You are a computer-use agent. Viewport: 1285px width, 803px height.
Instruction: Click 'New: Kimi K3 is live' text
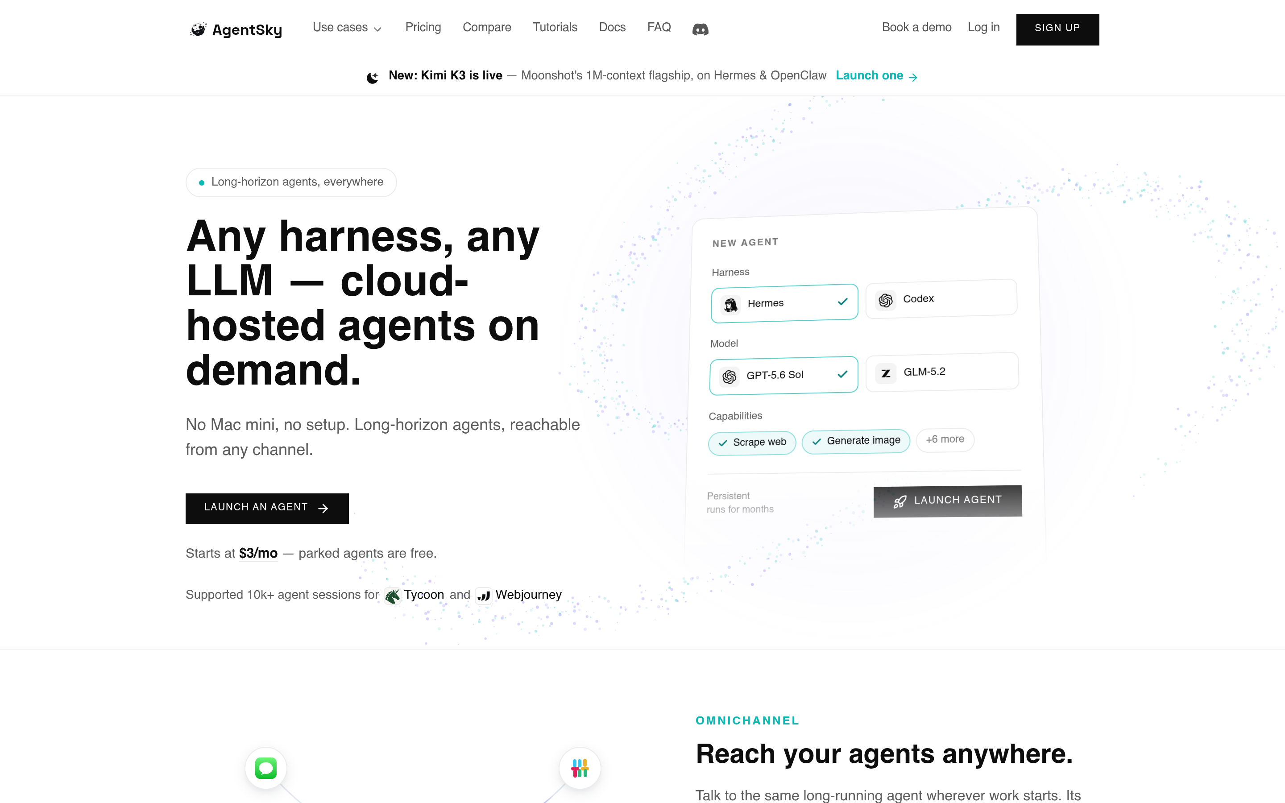pyautogui.click(x=445, y=76)
